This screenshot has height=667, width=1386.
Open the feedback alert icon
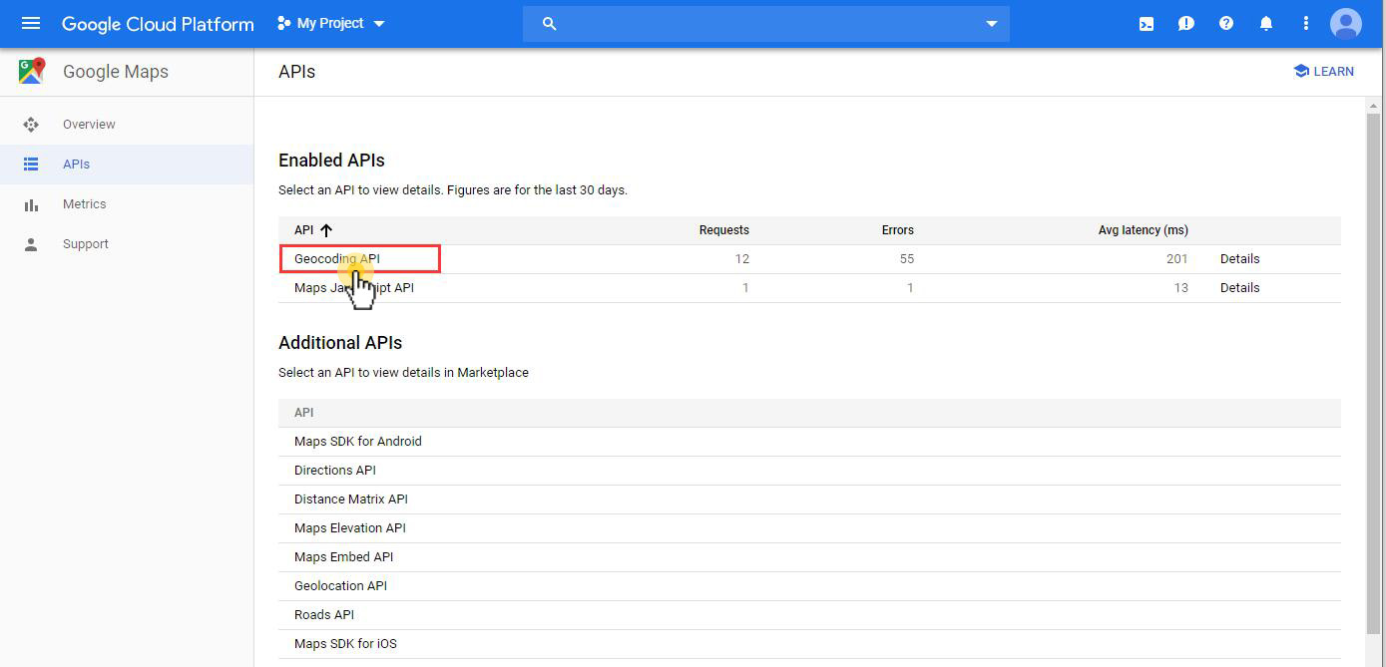pos(1186,23)
